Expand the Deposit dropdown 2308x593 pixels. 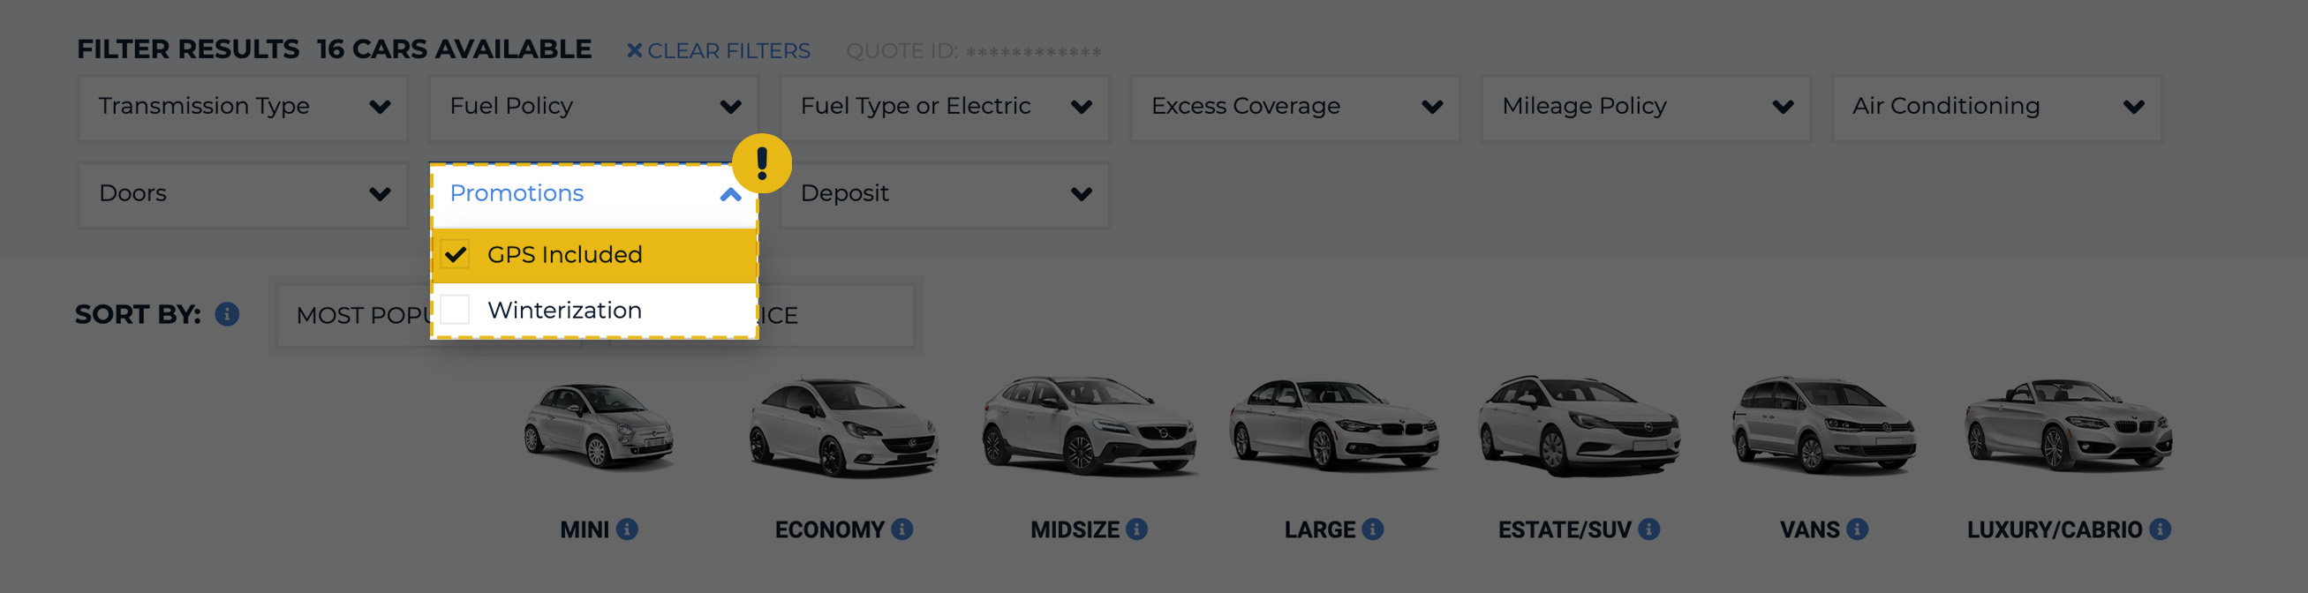coord(945,194)
